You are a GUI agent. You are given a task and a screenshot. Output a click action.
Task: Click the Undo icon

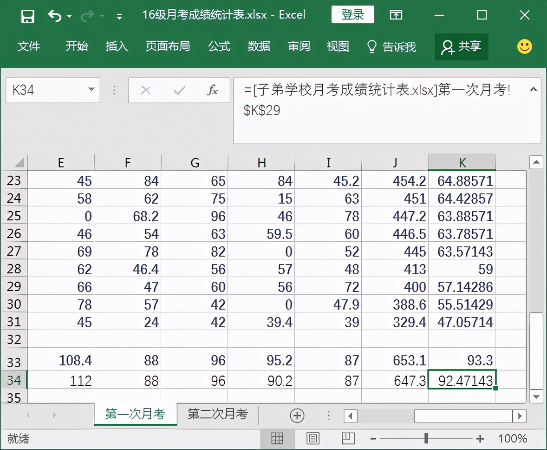[x=55, y=15]
